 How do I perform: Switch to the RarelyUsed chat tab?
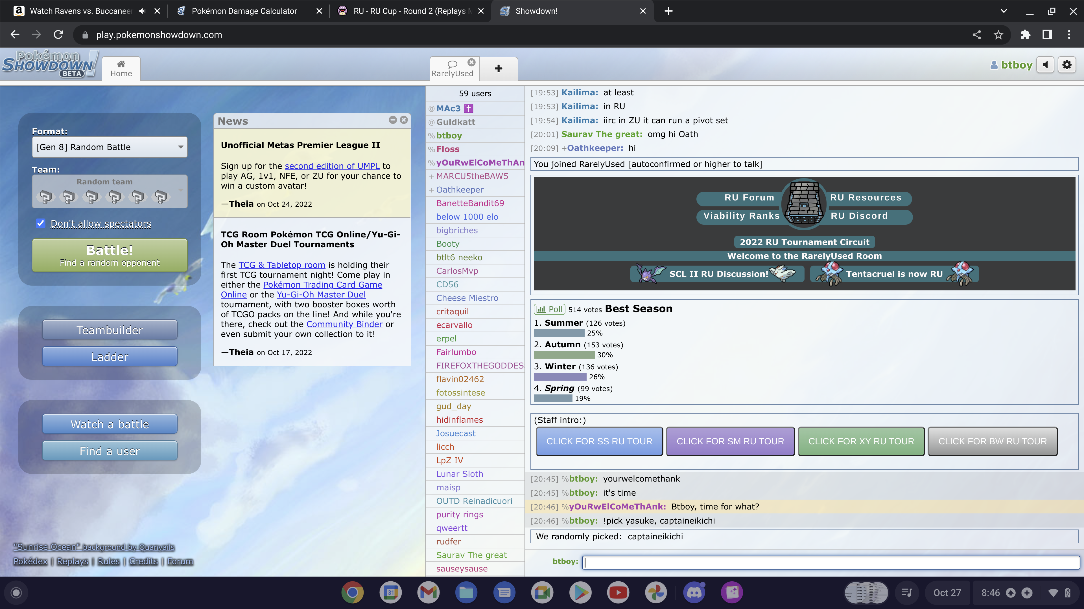[x=452, y=69]
